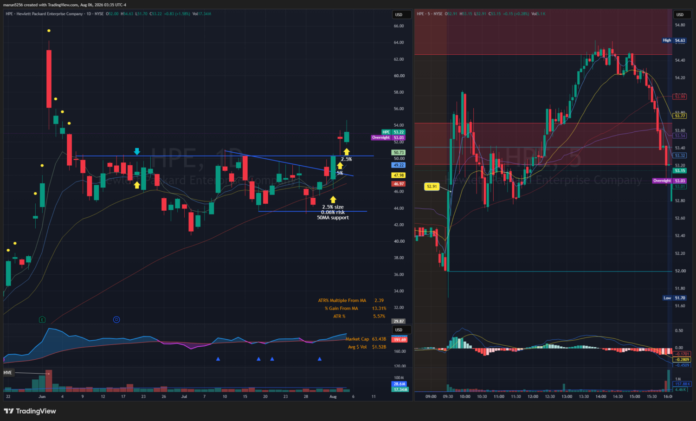Click the 'ATR% Multiple From MA' stat
The height and width of the screenshot is (421, 696).
coord(351,301)
